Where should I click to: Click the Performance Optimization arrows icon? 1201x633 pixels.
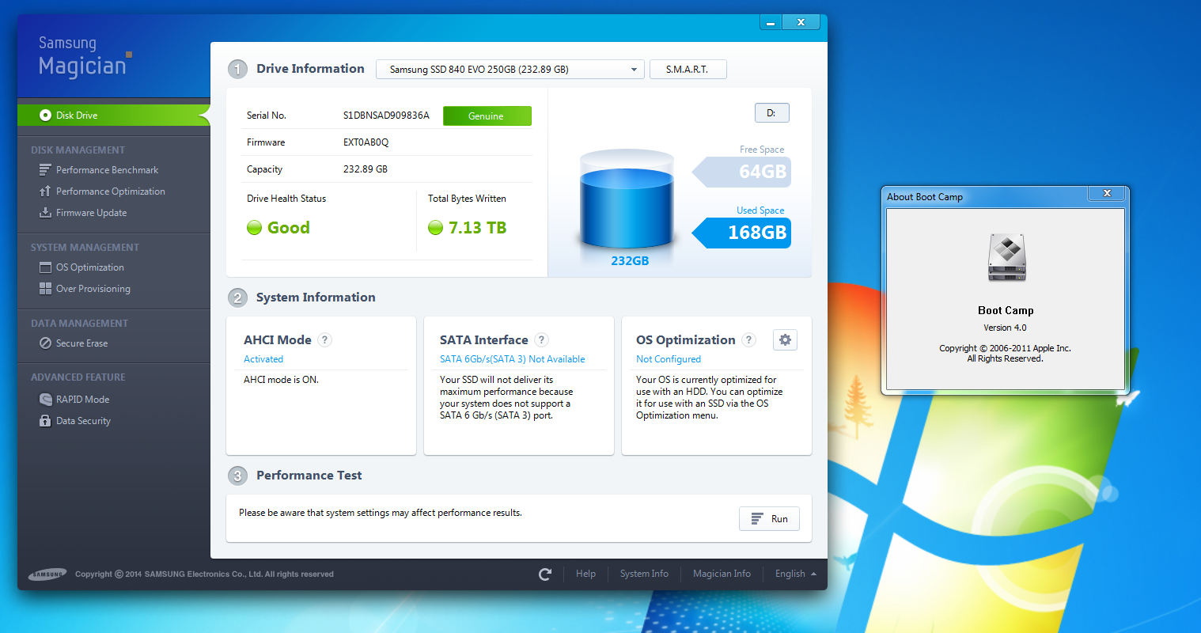(45, 191)
